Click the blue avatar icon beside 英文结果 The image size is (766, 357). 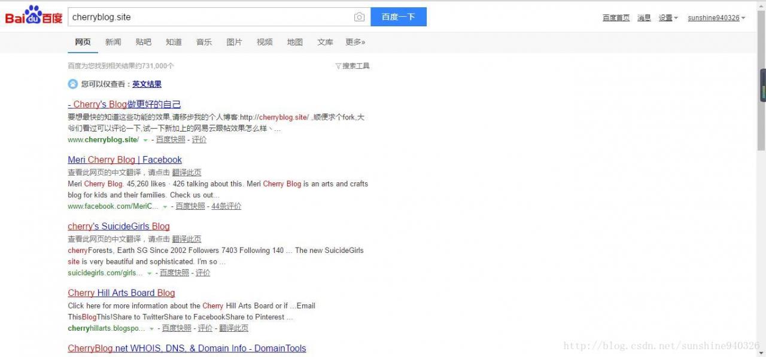[x=73, y=84]
